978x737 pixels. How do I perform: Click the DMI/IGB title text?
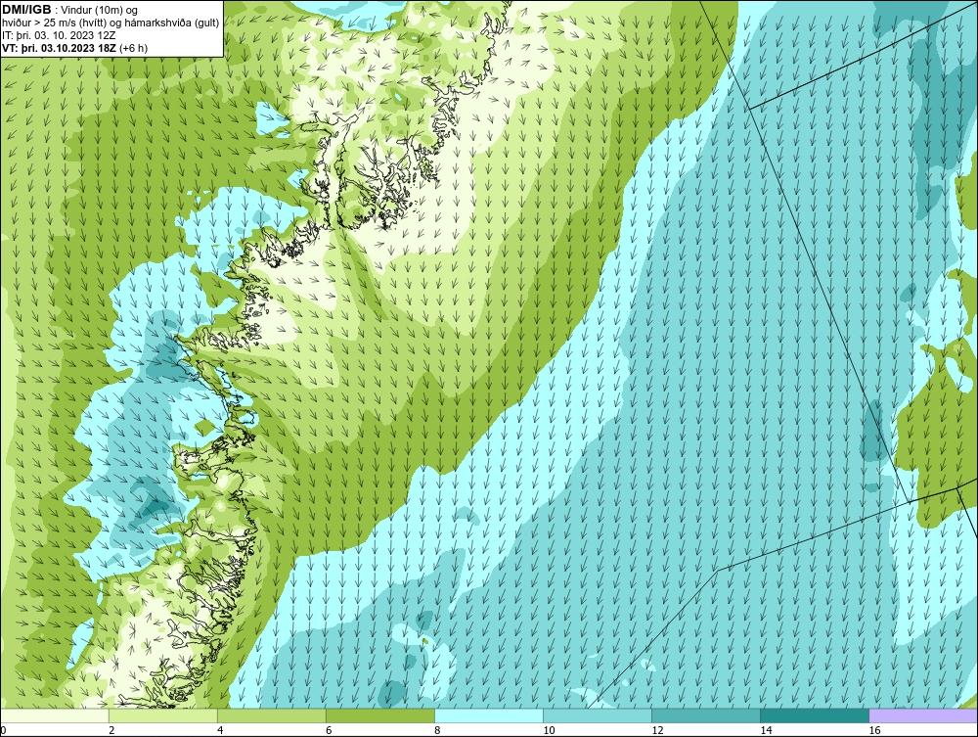(x=26, y=10)
